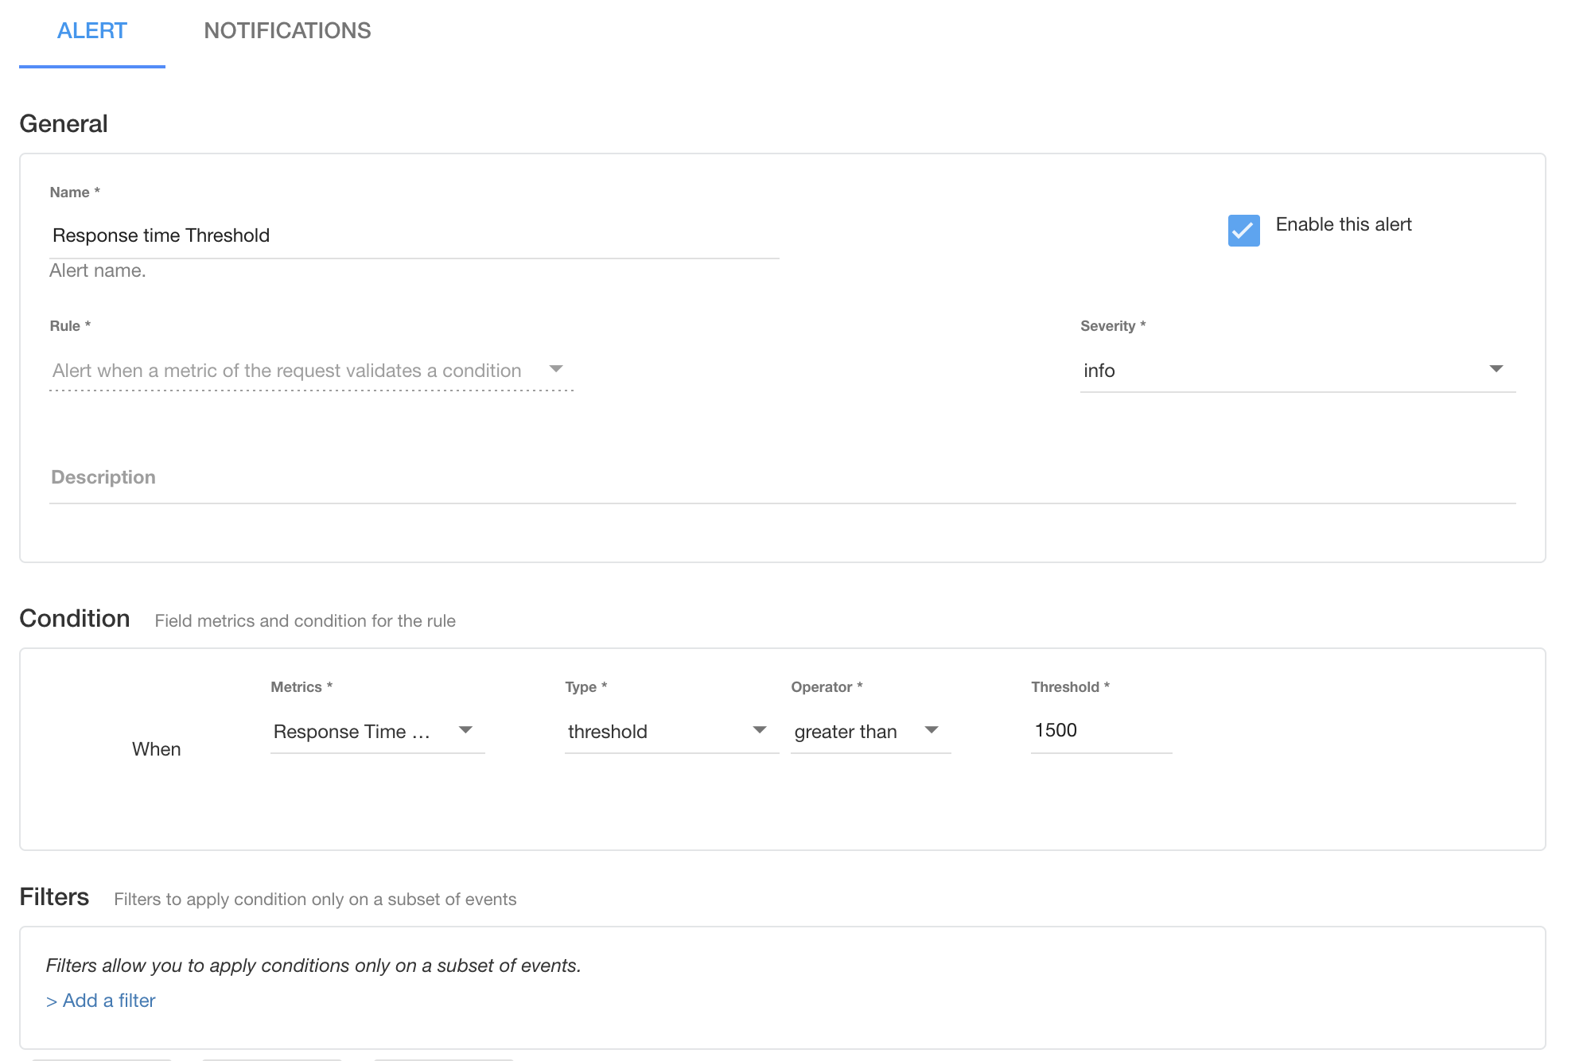Select the ALERT tab
This screenshot has height=1061, width=1591.
92,31
